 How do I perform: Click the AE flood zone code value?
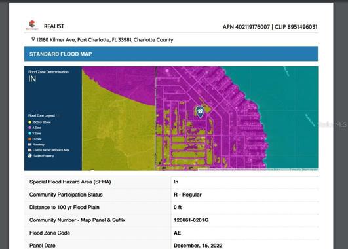(178, 233)
